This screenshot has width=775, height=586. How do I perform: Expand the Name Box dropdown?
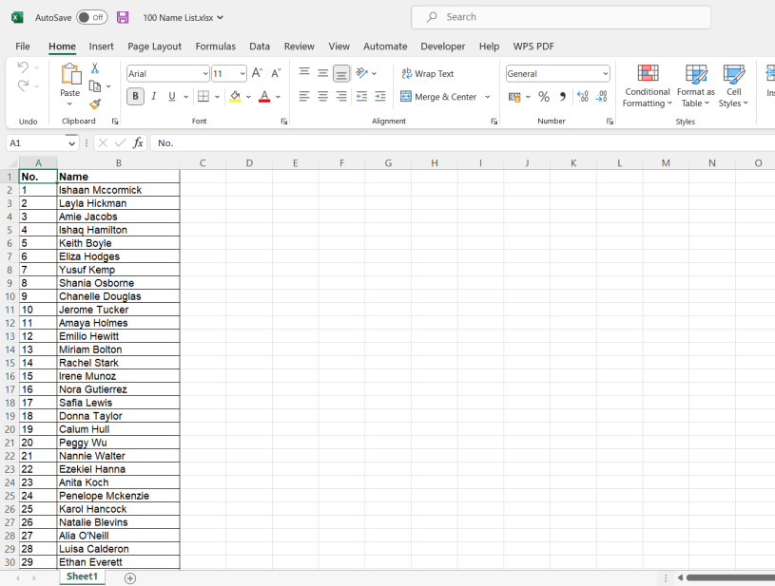point(72,143)
